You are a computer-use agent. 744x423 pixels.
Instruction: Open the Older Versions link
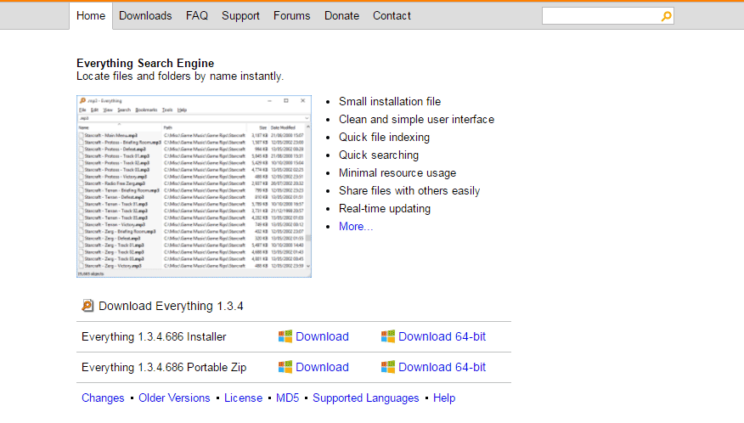174,398
